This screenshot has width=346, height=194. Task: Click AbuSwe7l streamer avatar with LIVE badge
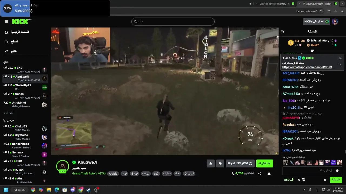(x=62, y=167)
